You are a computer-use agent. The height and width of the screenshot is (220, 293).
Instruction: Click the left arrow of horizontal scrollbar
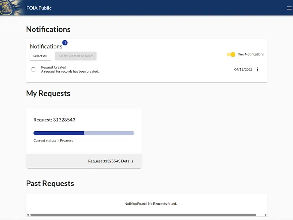pos(28,215)
